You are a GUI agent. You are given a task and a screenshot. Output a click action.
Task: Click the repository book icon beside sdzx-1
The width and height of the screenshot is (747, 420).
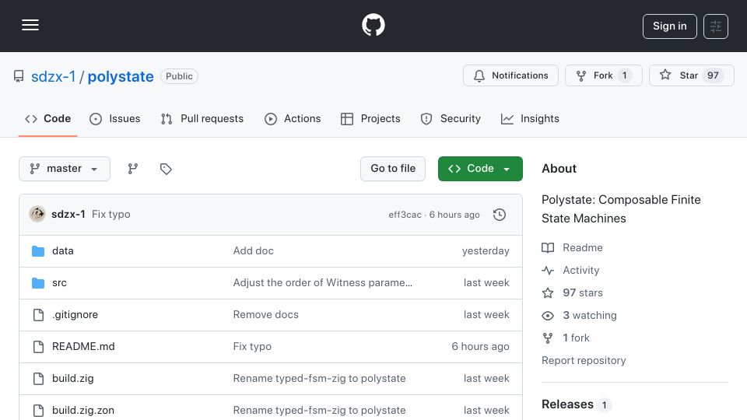coord(19,76)
